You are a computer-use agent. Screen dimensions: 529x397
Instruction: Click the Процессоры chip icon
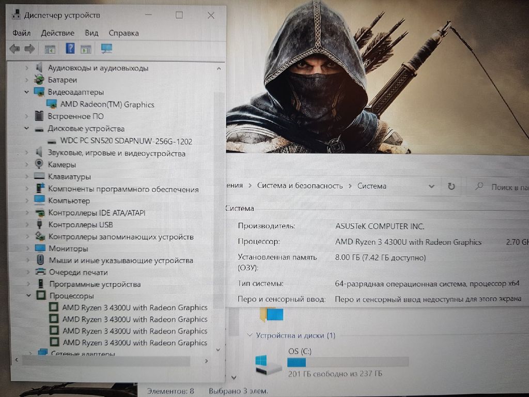pos(41,295)
